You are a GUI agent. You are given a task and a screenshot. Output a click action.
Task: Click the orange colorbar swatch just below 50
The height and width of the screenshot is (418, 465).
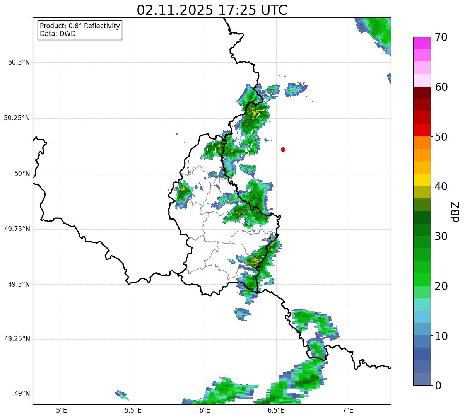point(422,143)
